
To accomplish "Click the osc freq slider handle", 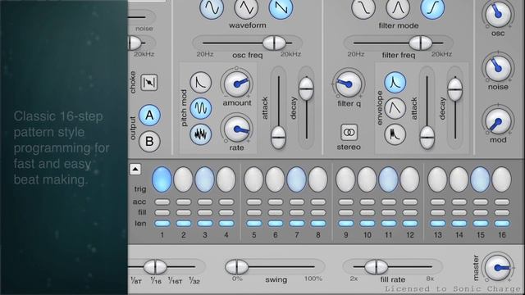I will click(274, 43).
